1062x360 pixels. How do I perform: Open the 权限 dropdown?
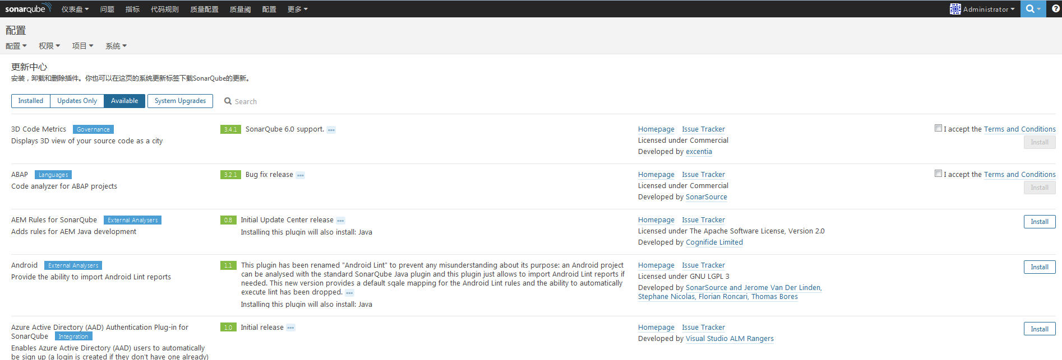[49, 46]
